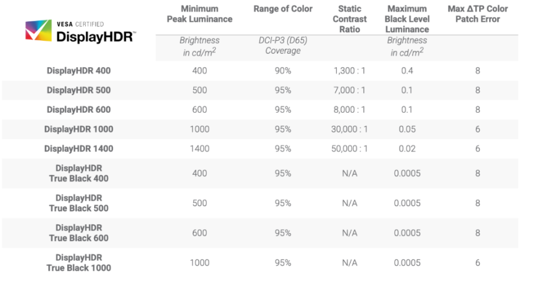Image resolution: width=538 pixels, height=287 pixels.
Task: Select the DisplayHDR 500 row label
Action: (x=78, y=90)
